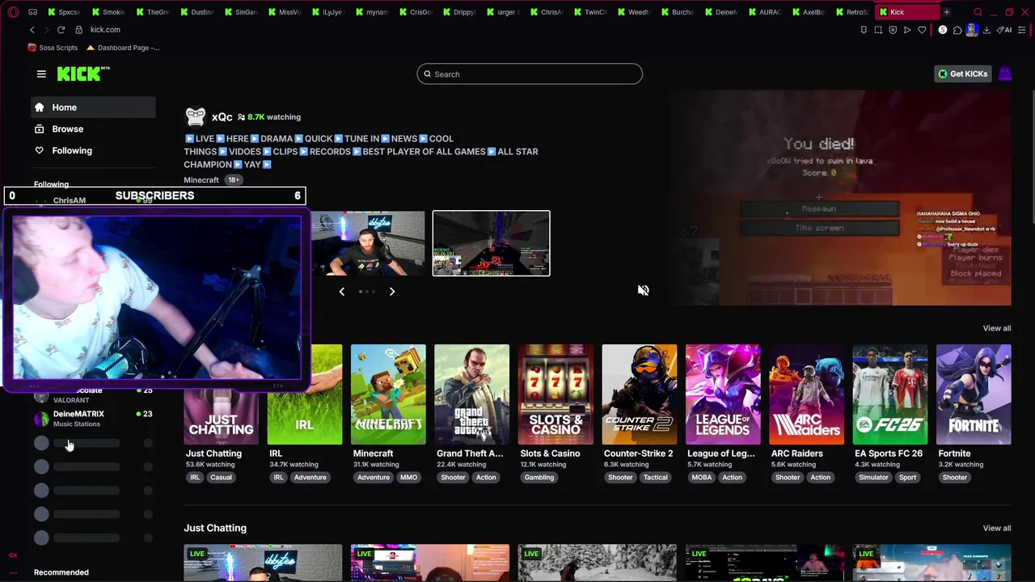This screenshot has width=1035, height=582.
Task: Switch to the TwinCit tab
Action: tap(589, 12)
